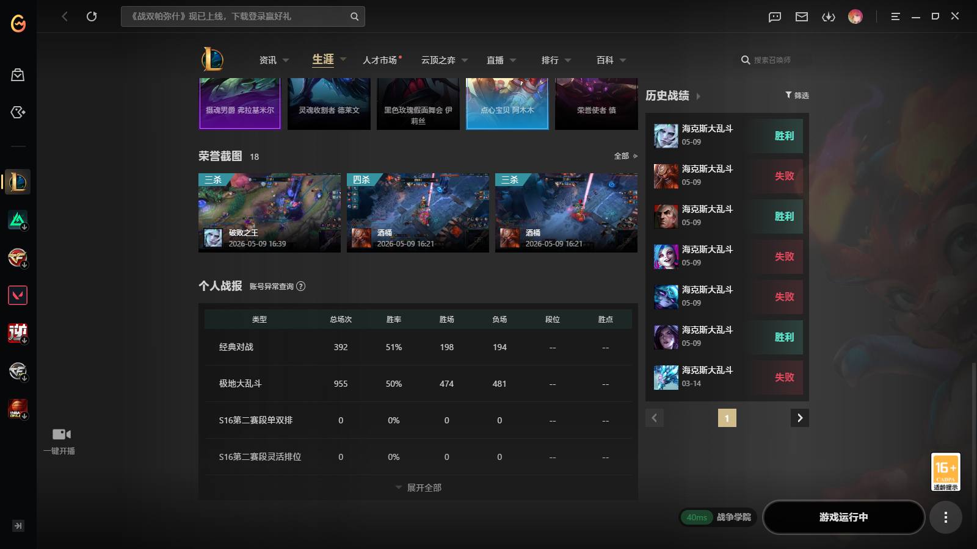Open the downloads manager icon
The image size is (977, 549).
829,17
